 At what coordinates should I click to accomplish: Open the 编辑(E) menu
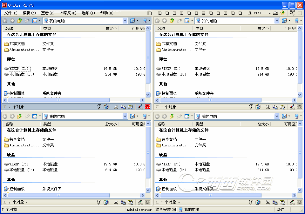tap(29, 13)
